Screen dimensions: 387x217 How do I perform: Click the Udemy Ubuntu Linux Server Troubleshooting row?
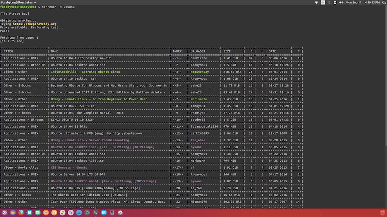90,140
